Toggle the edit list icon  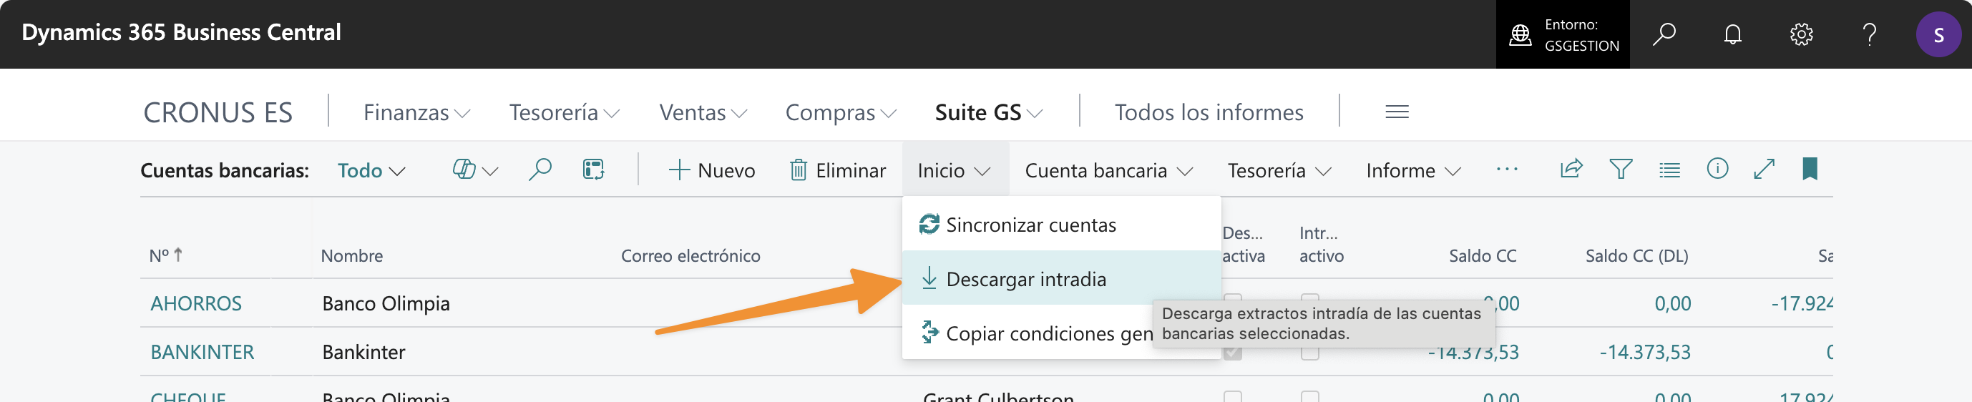coord(593,170)
